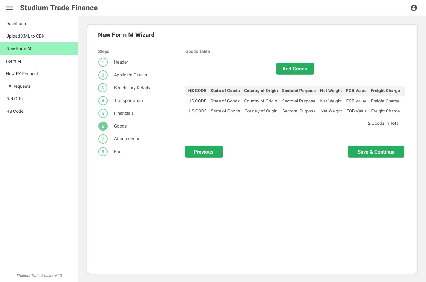Image resolution: width=426 pixels, height=282 pixels.
Task: Click the Sectoral Purpose column header
Action: pyautogui.click(x=299, y=91)
